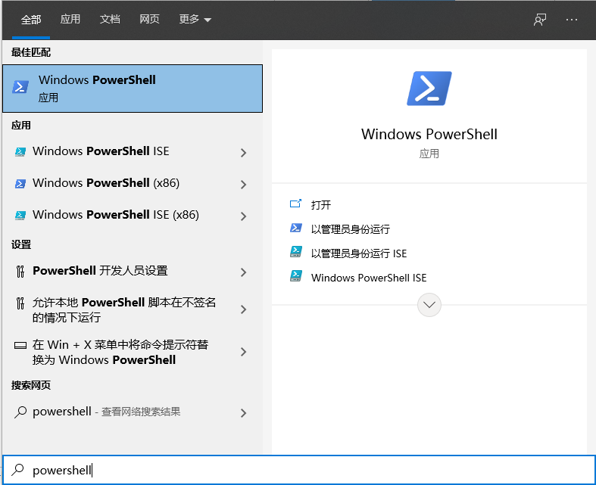Click the PowerShell 开发人员设置 settings icon
596x485 pixels.
pos(20,271)
